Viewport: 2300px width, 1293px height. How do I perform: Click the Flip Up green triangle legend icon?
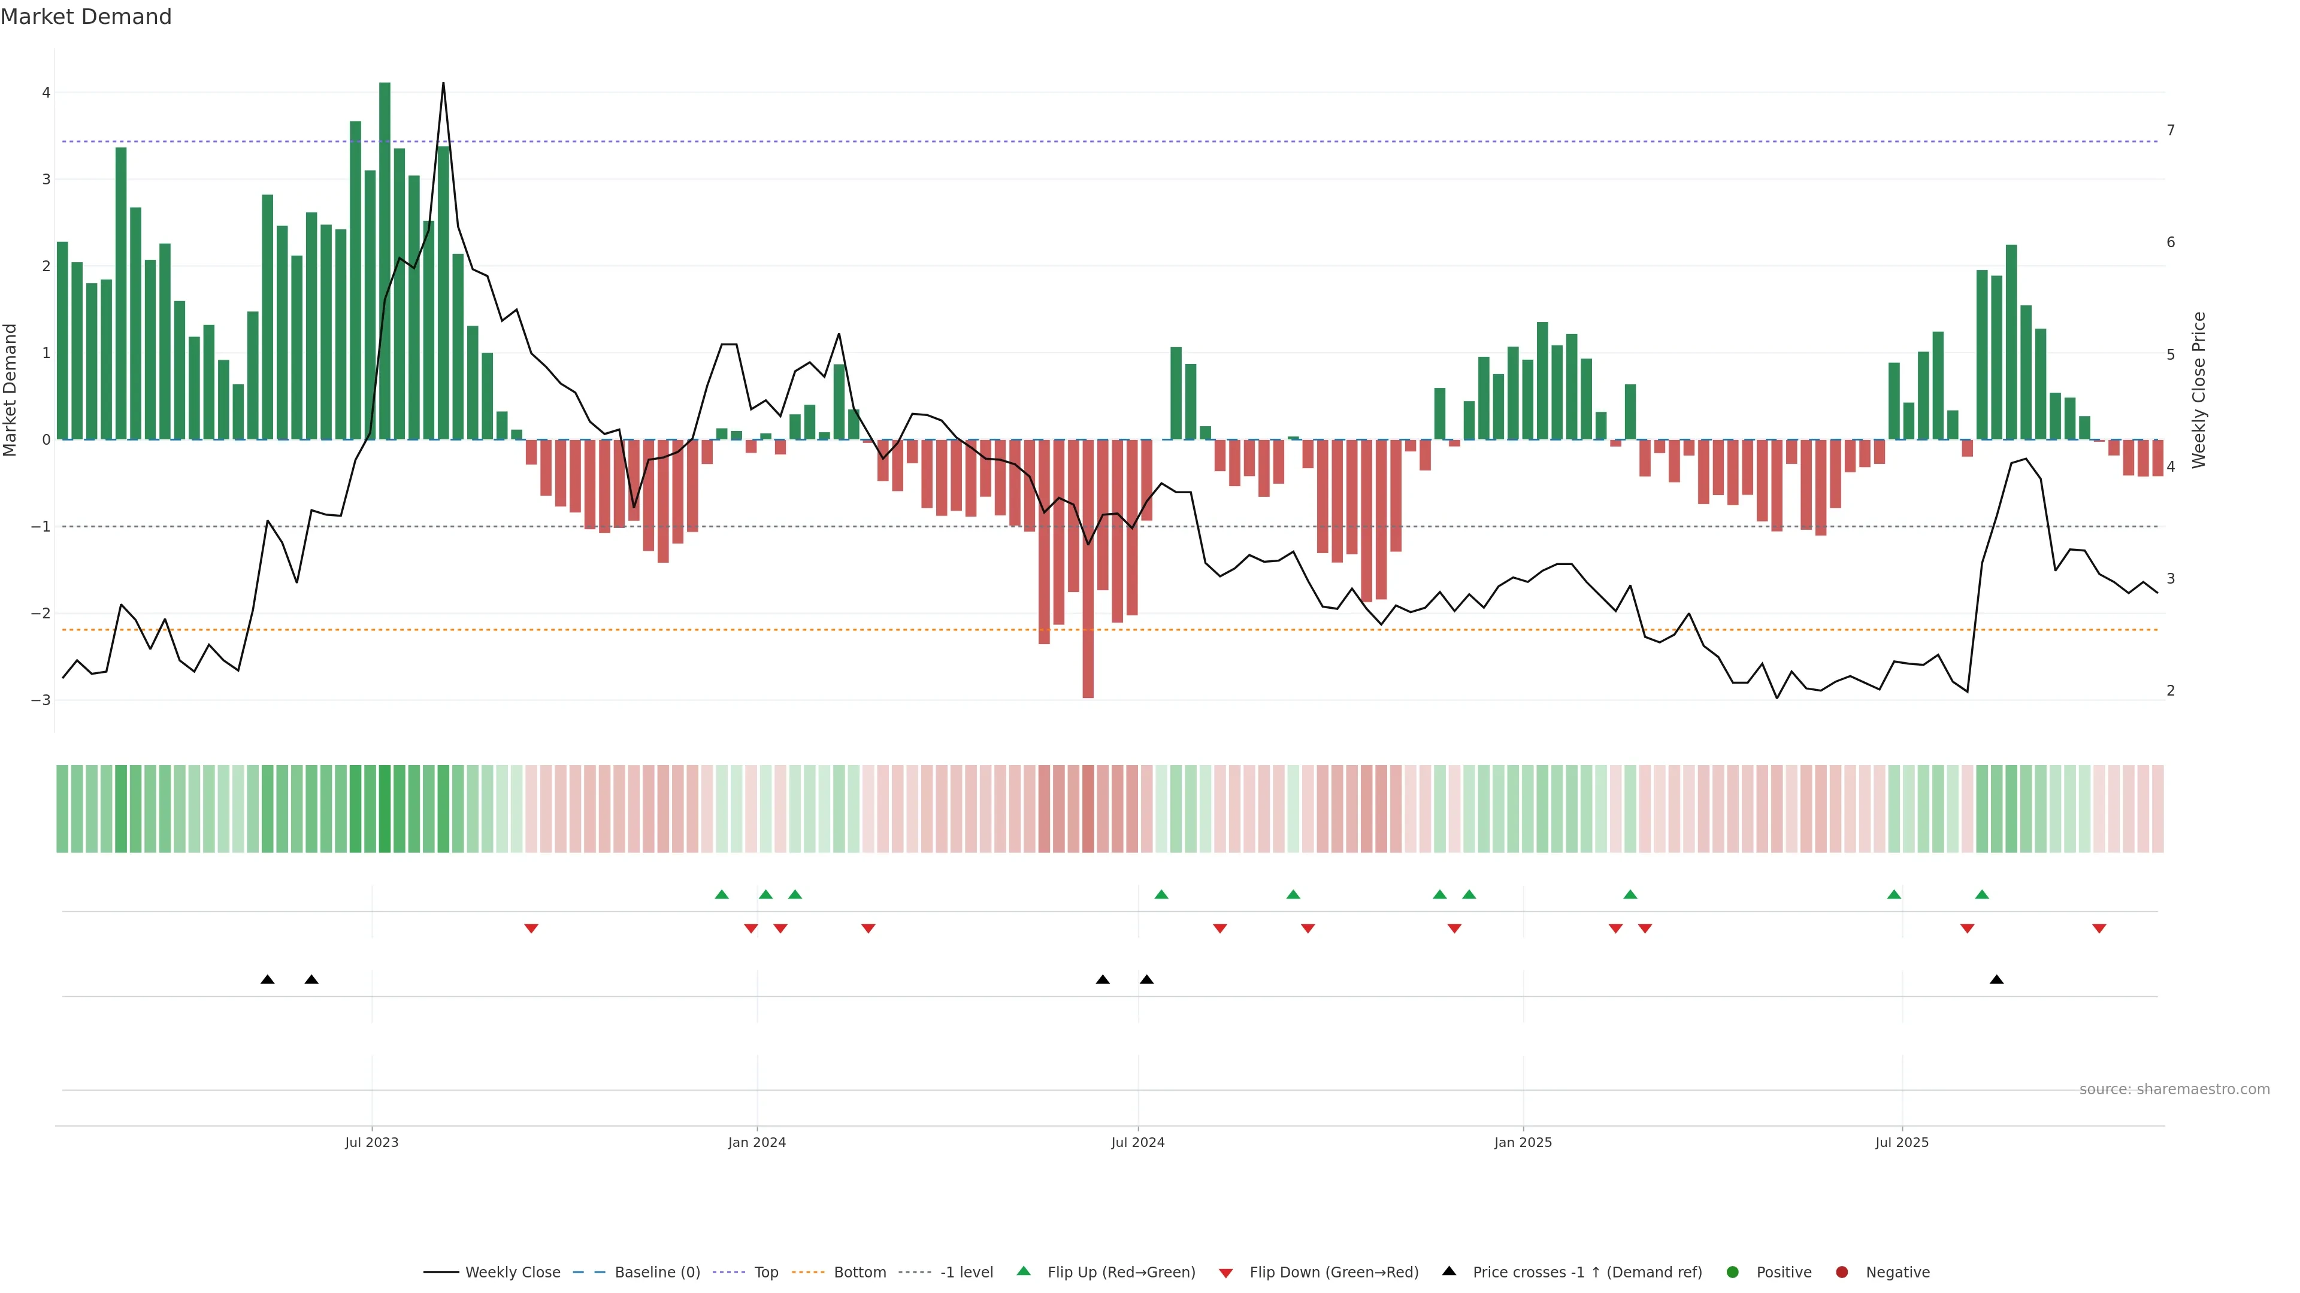point(1023,1271)
